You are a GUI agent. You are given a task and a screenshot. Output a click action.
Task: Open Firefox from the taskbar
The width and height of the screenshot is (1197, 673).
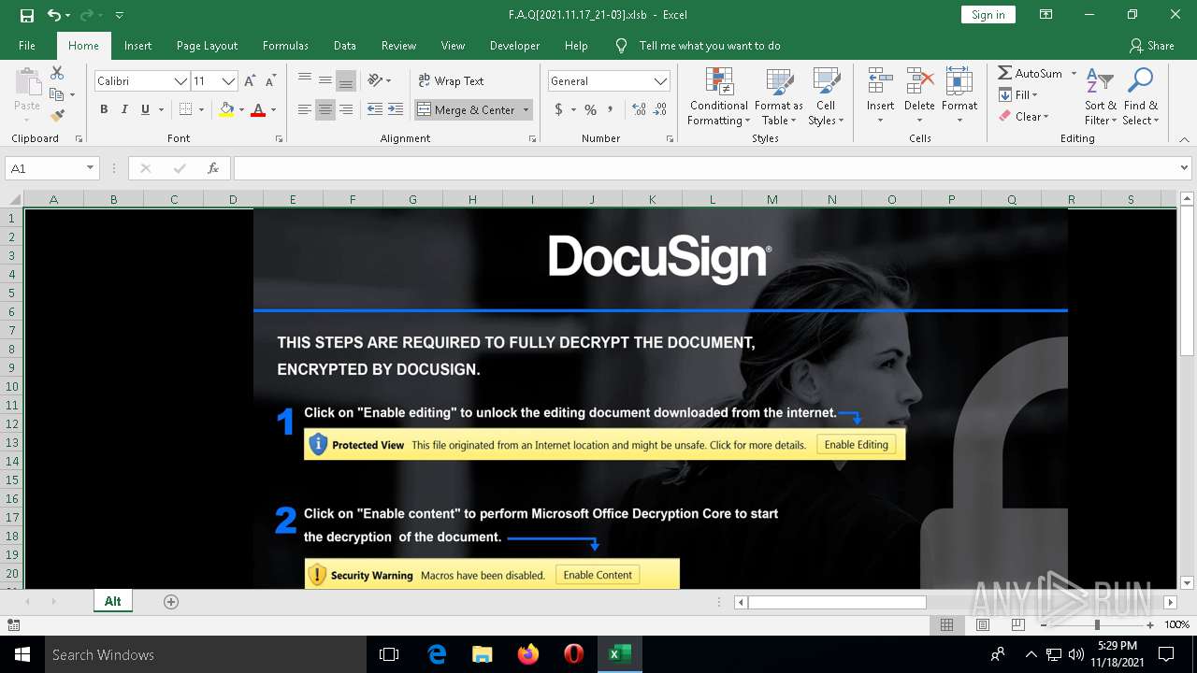pyautogui.click(x=527, y=654)
